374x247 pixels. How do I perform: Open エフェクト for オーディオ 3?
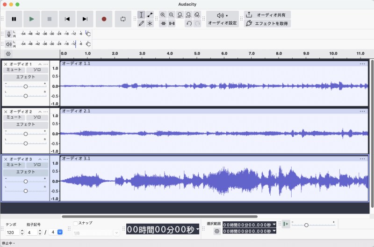coord(26,172)
